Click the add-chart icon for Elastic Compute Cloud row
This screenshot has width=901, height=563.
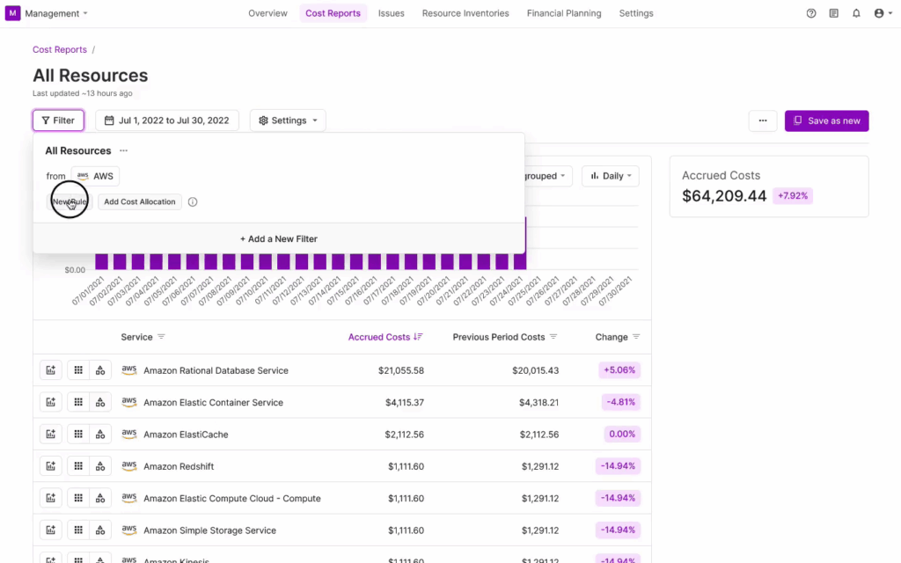pyautogui.click(x=50, y=498)
